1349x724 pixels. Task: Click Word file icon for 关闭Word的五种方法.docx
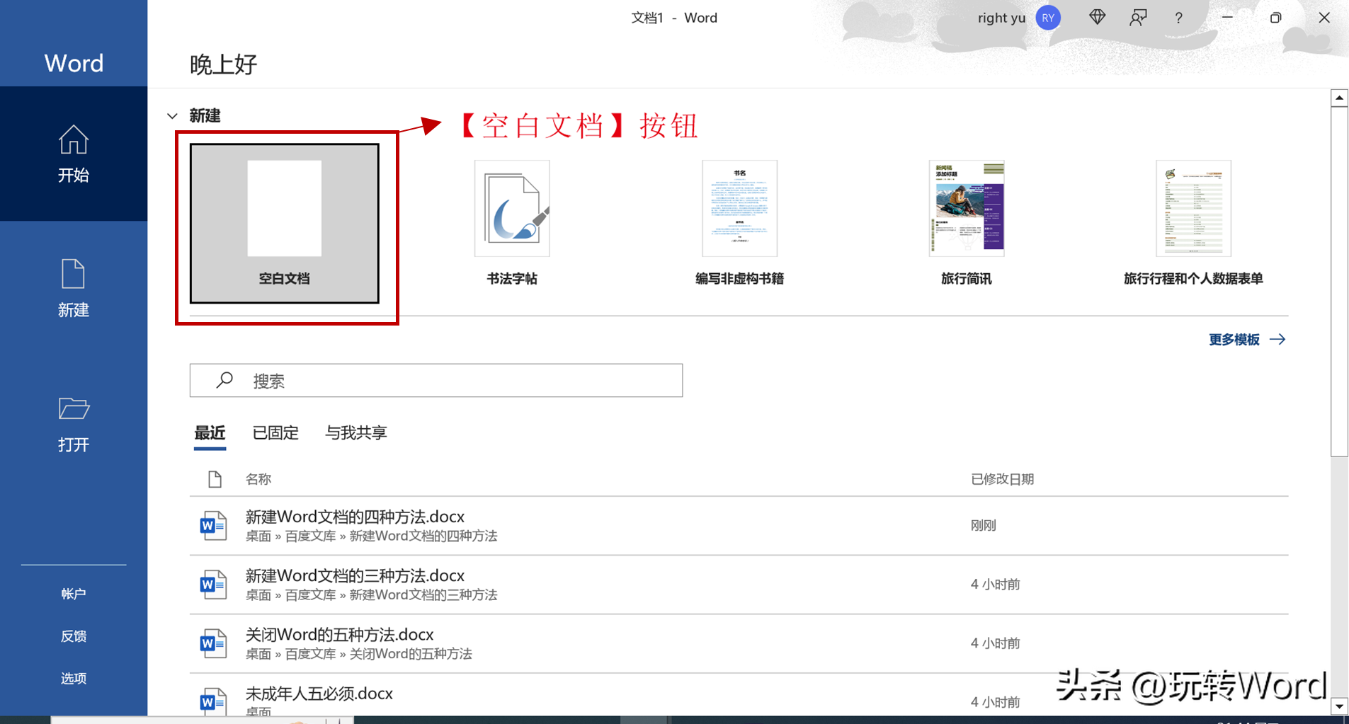[x=213, y=643]
